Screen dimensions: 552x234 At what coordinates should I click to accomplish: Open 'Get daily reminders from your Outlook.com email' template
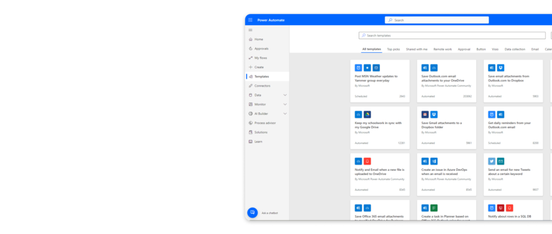coord(513,128)
